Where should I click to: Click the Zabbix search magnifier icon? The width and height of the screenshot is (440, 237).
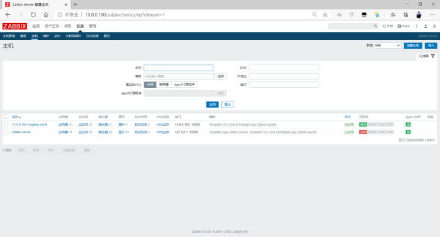(x=375, y=26)
